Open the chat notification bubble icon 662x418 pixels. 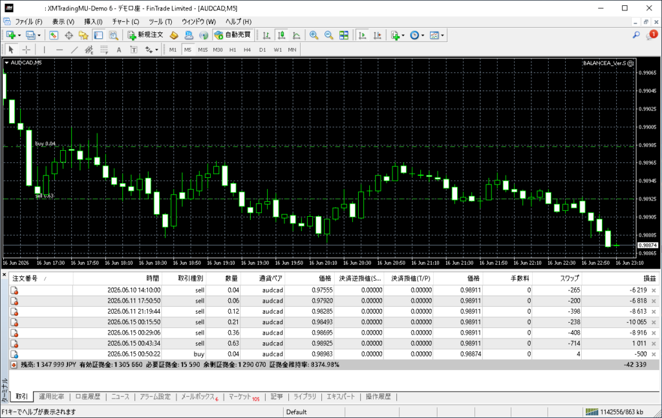click(652, 35)
